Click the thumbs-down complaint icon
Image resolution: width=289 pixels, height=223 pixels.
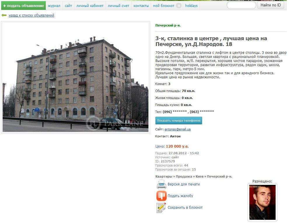pyautogui.click(x=161, y=196)
